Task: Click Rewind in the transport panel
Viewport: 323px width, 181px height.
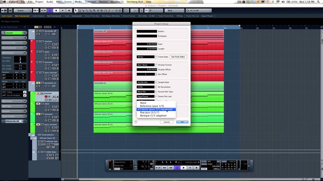Action: 164,168
